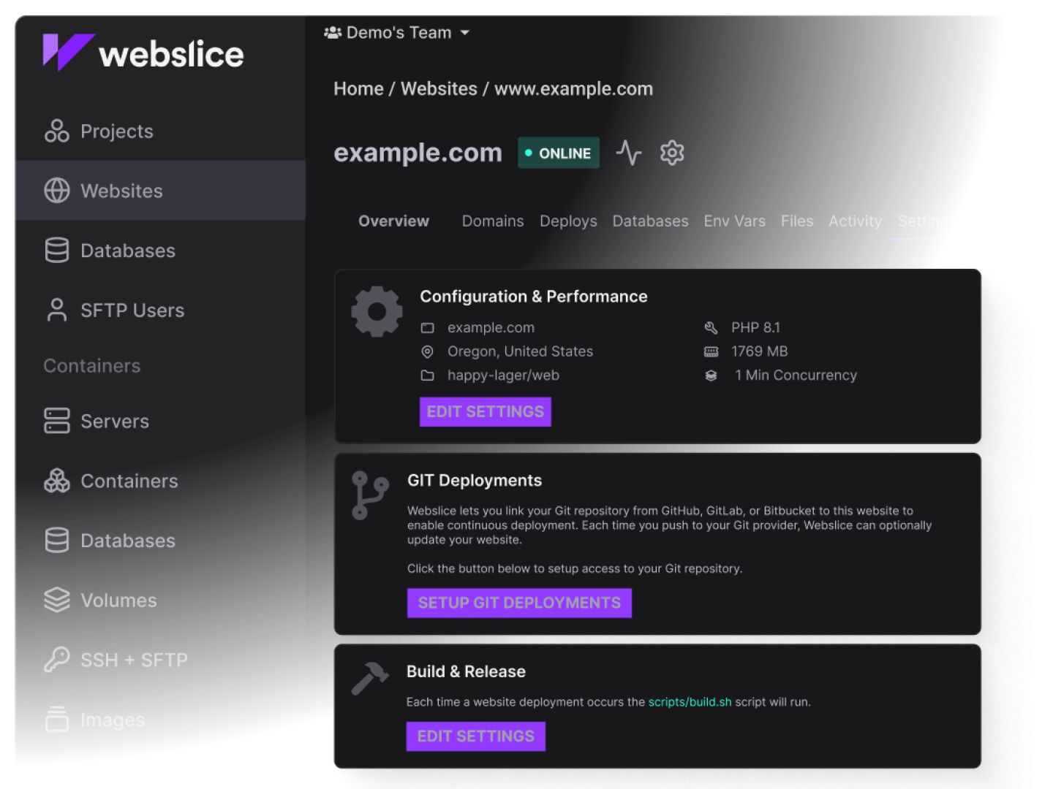Select the Env Vars tab
This screenshot has width=1053, height=789.
(734, 221)
